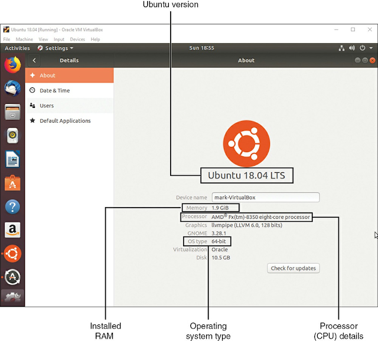Click the AMD FX-8350 processor text

coord(260,217)
